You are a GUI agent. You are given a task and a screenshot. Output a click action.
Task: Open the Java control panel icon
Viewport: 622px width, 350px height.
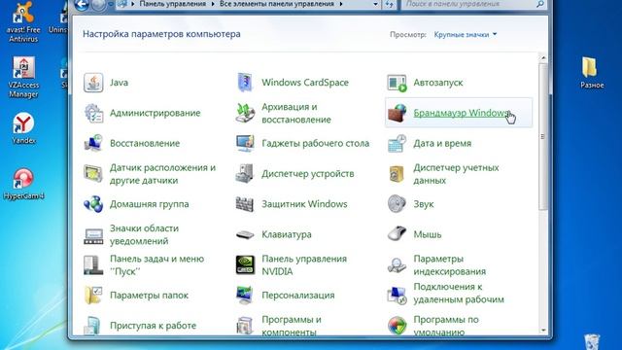(93, 83)
